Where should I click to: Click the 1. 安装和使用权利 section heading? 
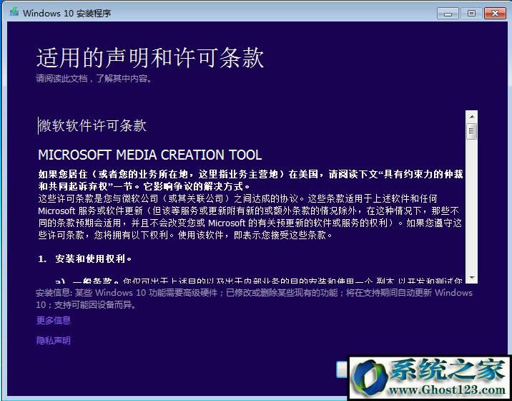click(85, 258)
